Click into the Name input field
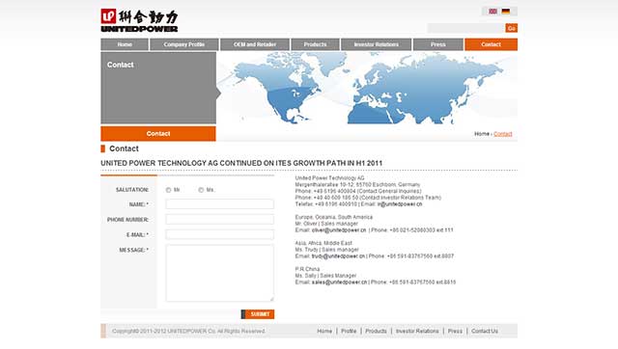The image size is (618, 349). [220, 204]
